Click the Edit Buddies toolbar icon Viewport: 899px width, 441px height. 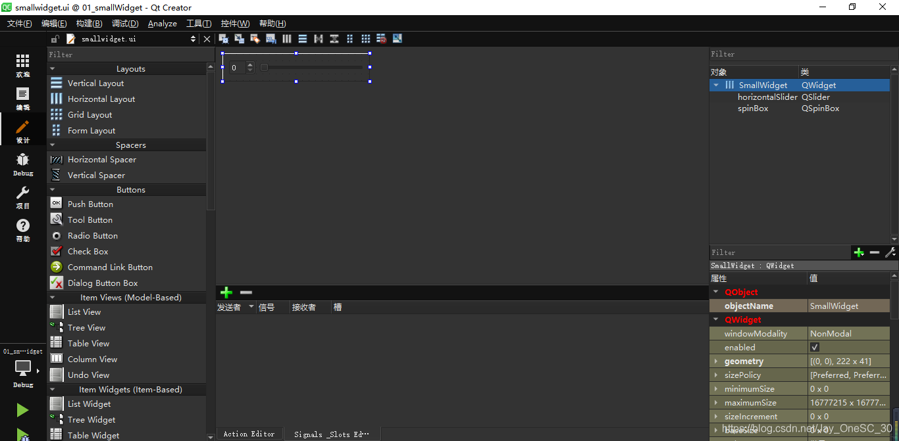pos(255,39)
